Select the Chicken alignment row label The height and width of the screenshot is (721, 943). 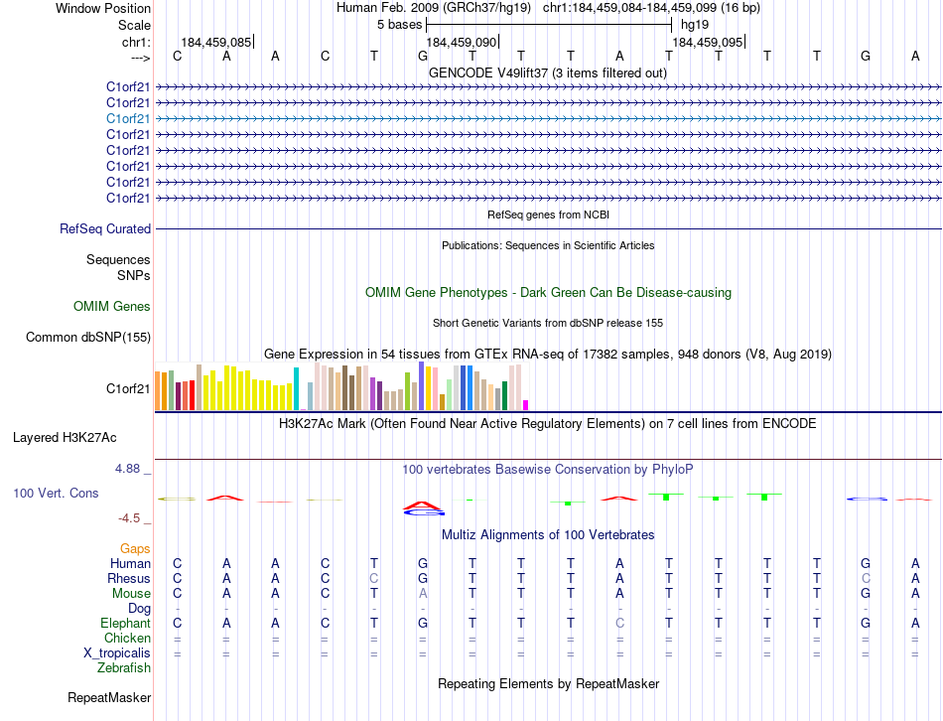127,638
